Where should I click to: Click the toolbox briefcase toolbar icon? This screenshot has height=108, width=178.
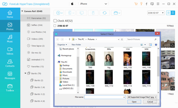point(116,13)
